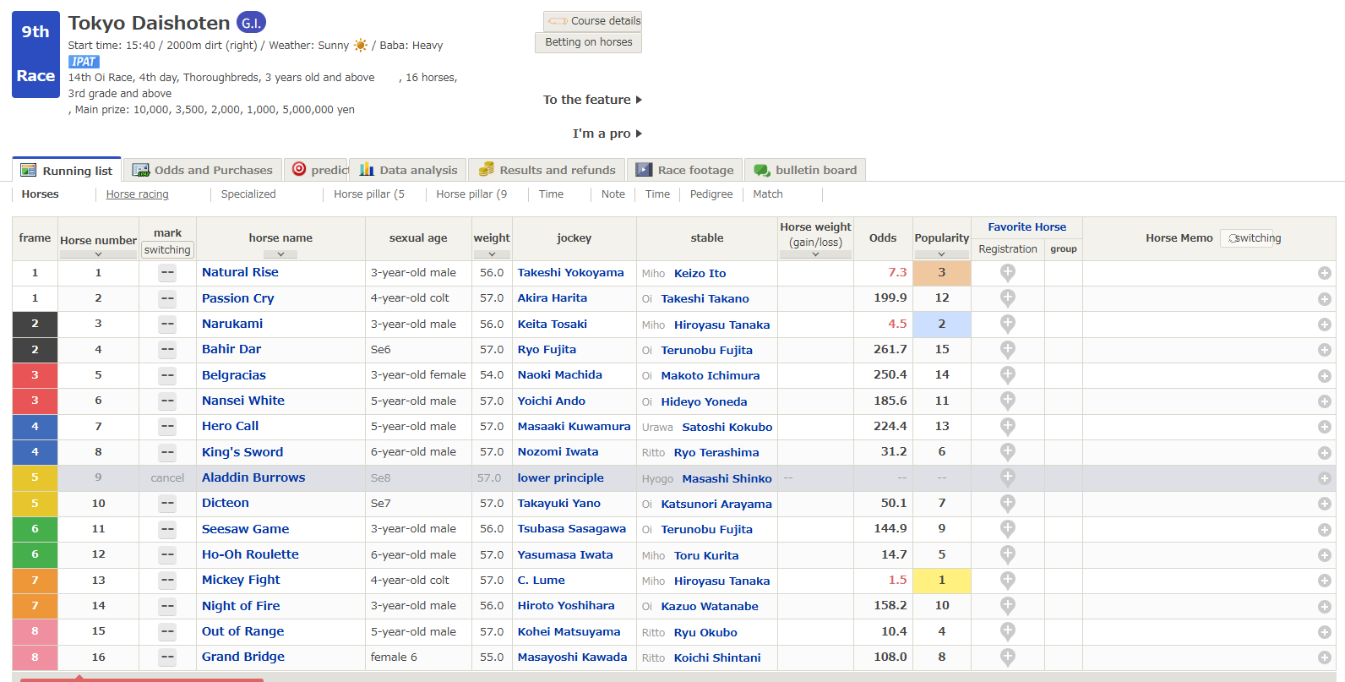Register Ho-Oh Roulette as favorite horse
The width and height of the screenshot is (1345, 682).
coord(1007,554)
